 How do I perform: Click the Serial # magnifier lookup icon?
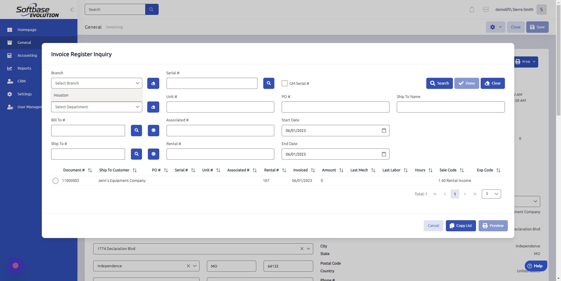[x=269, y=83]
